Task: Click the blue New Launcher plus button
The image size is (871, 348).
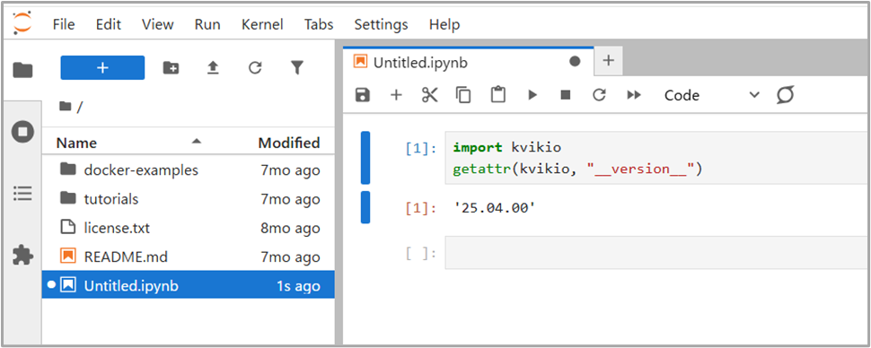Action: (102, 67)
